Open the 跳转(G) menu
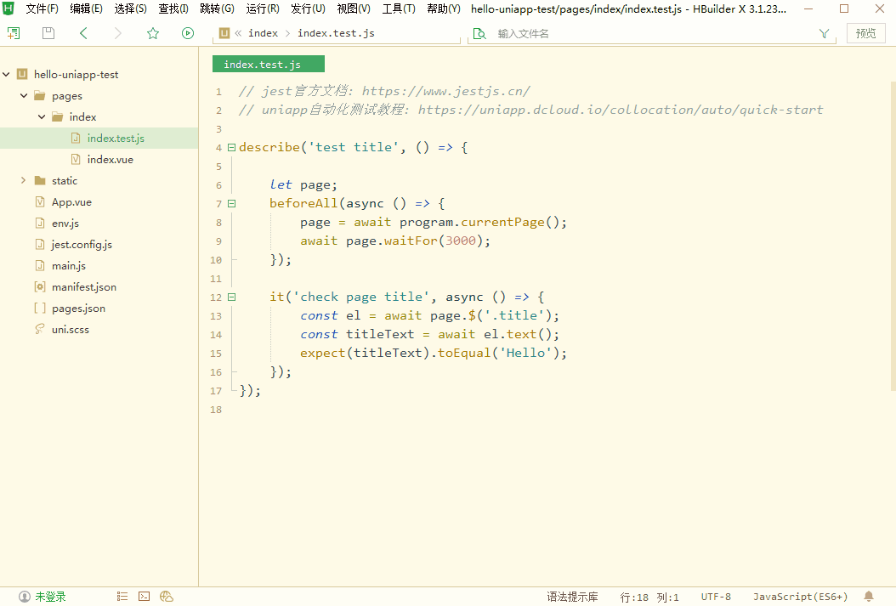The height and width of the screenshot is (606, 896). click(217, 8)
